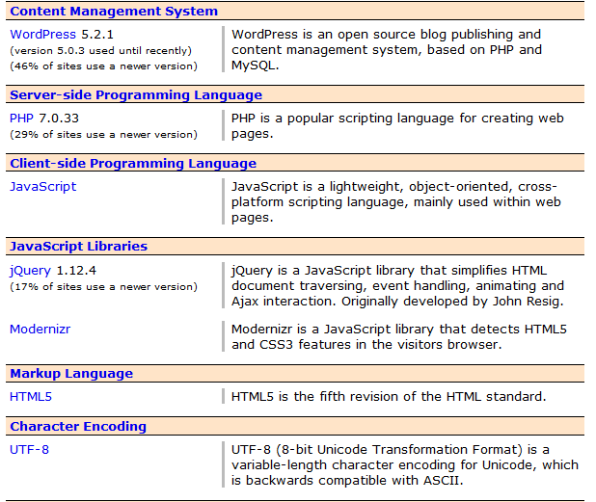Open the JavaScript Libraries heading link
Viewport: 596px width, 502px height.
coord(78,246)
